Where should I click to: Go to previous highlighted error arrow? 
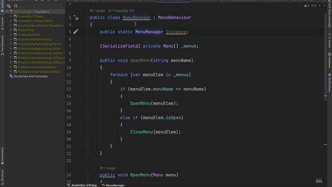(320, 6)
